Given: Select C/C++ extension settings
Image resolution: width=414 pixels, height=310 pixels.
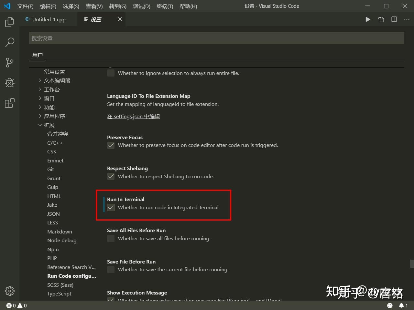Looking at the screenshot, I should point(55,143).
